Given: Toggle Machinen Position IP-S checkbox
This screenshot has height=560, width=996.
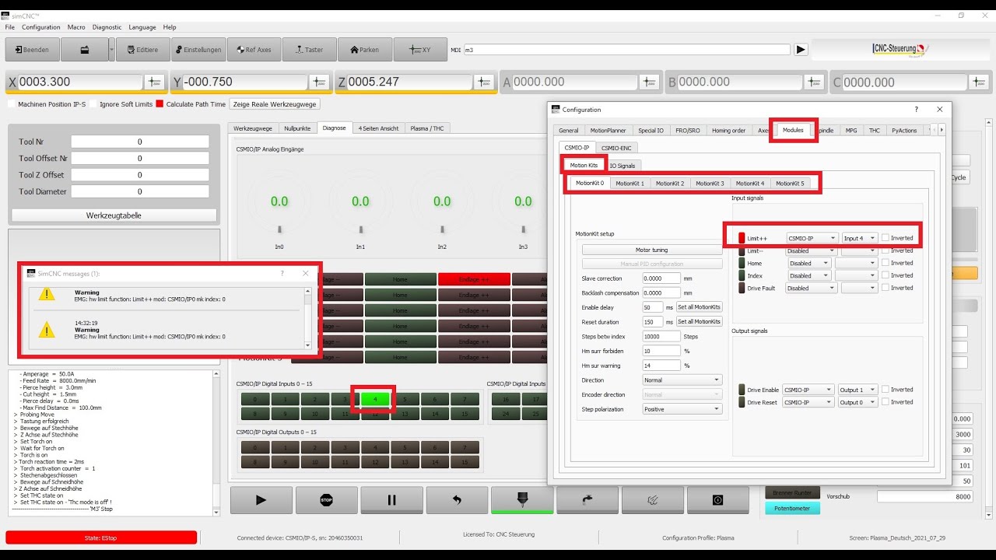Looking at the screenshot, I should coord(11,104).
